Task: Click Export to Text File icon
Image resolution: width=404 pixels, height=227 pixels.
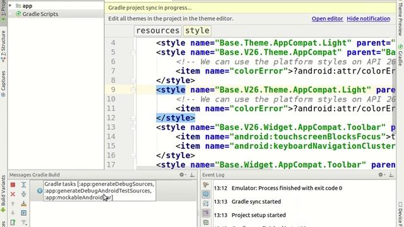Action: (13, 222)
